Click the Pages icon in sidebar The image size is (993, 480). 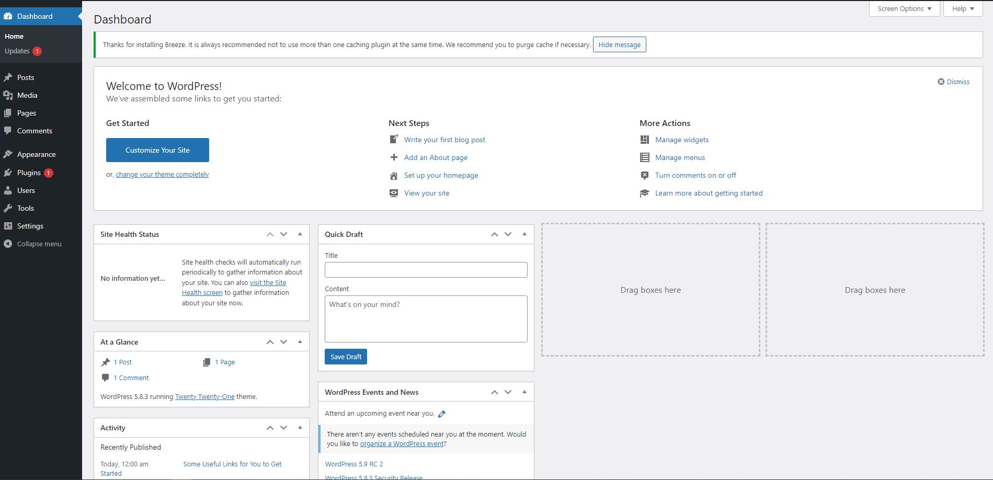[x=8, y=113]
